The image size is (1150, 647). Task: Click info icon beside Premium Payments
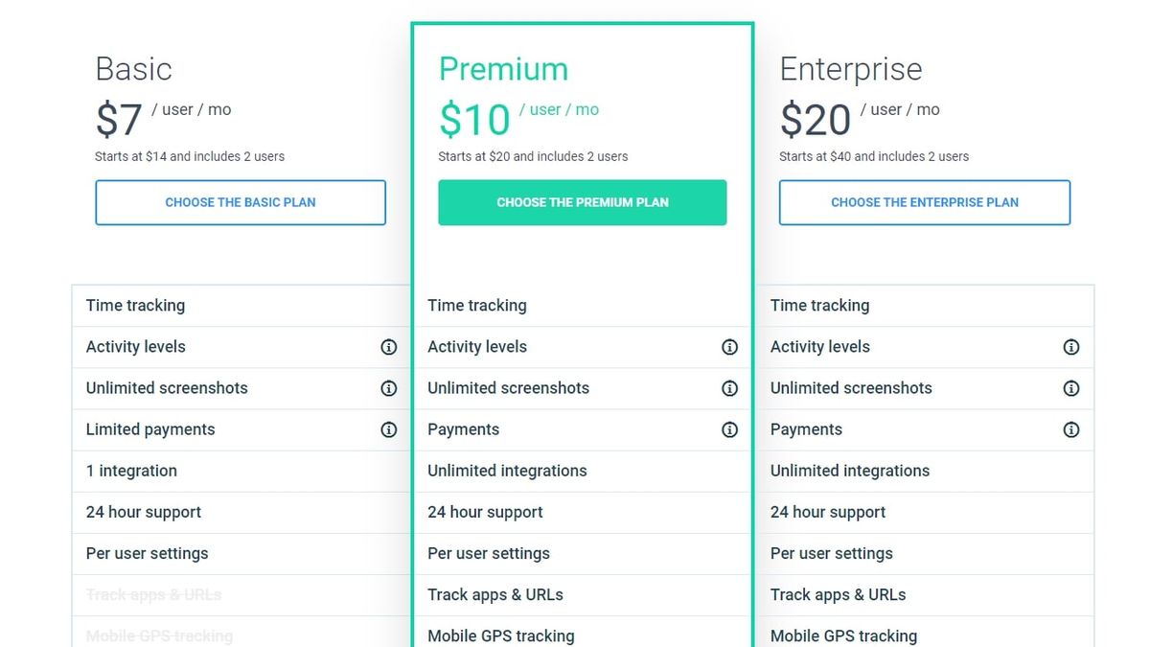[x=730, y=429]
